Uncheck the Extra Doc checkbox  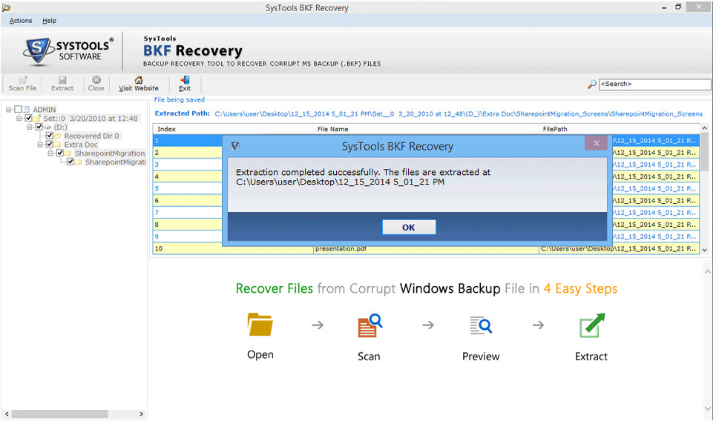point(50,145)
